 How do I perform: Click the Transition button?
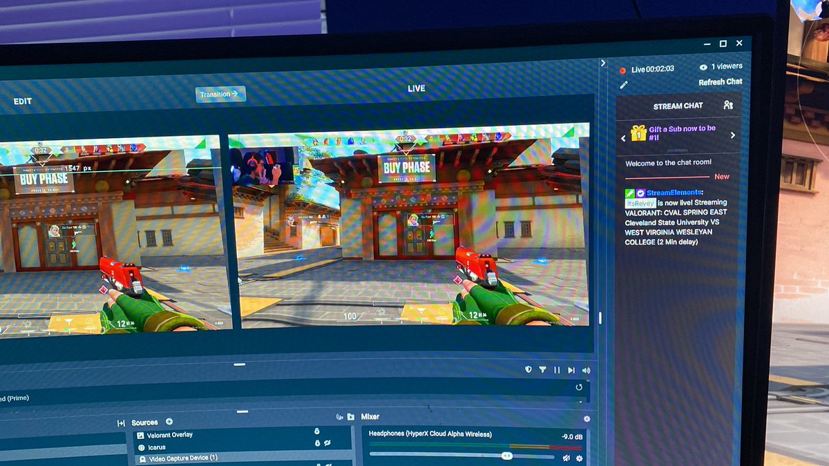[220, 94]
